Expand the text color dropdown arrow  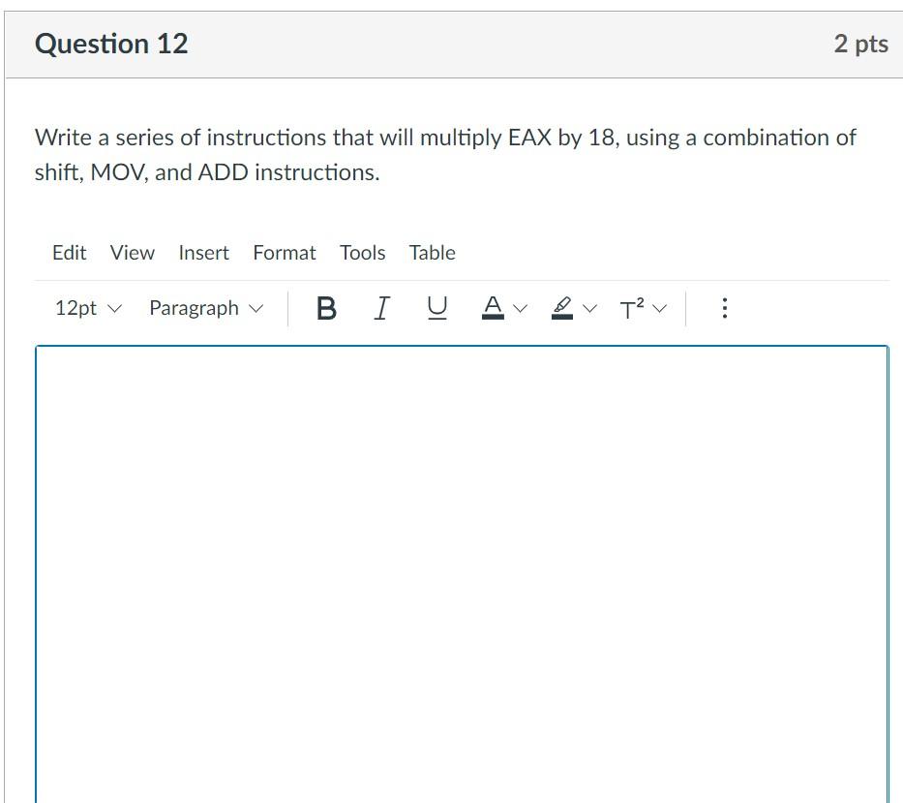click(519, 308)
